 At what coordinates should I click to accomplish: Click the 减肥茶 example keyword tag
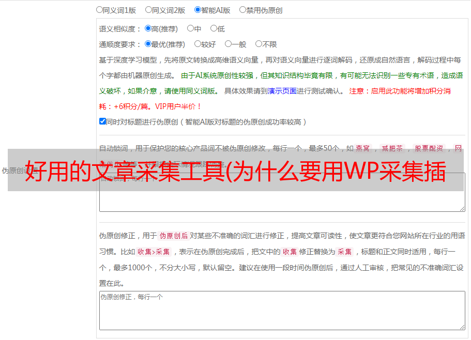coord(392,148)
